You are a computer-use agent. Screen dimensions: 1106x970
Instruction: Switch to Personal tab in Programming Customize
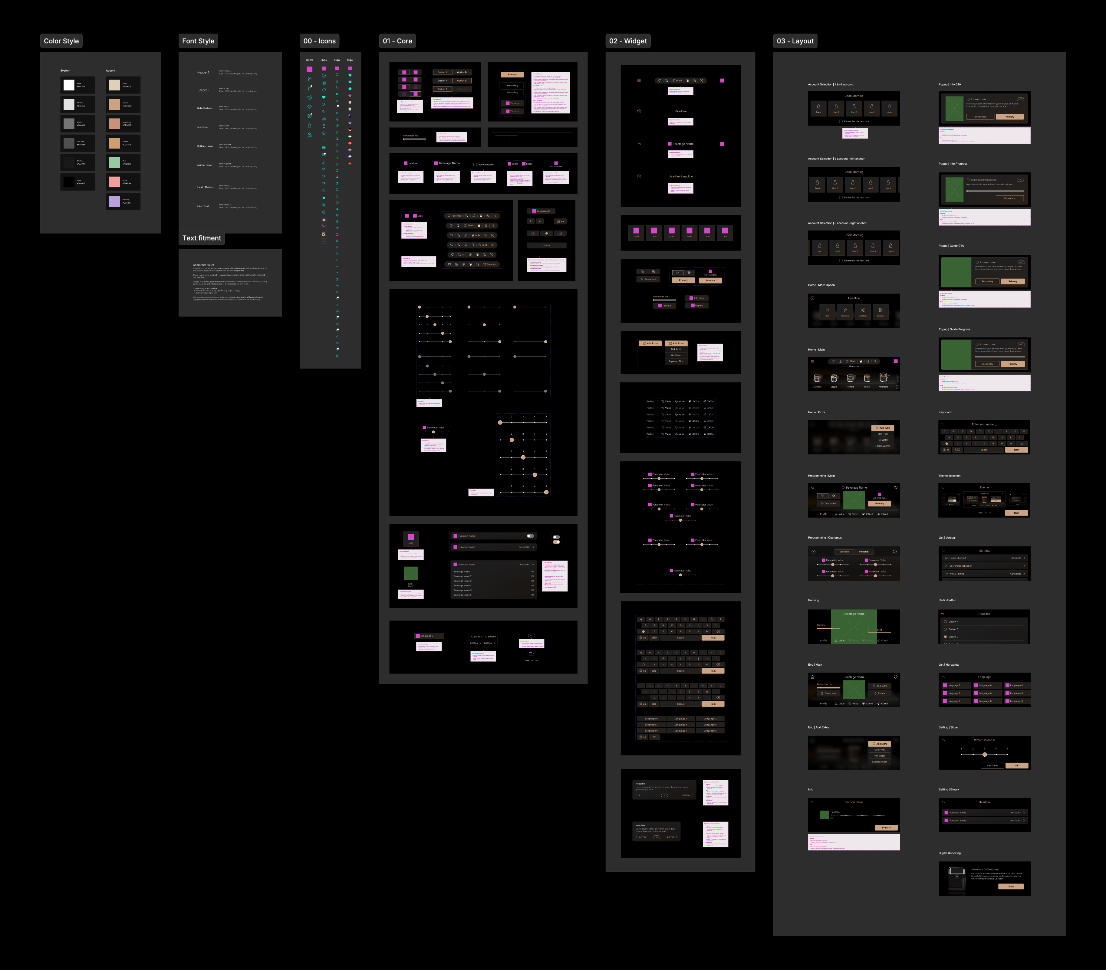[x=864, y=552]
